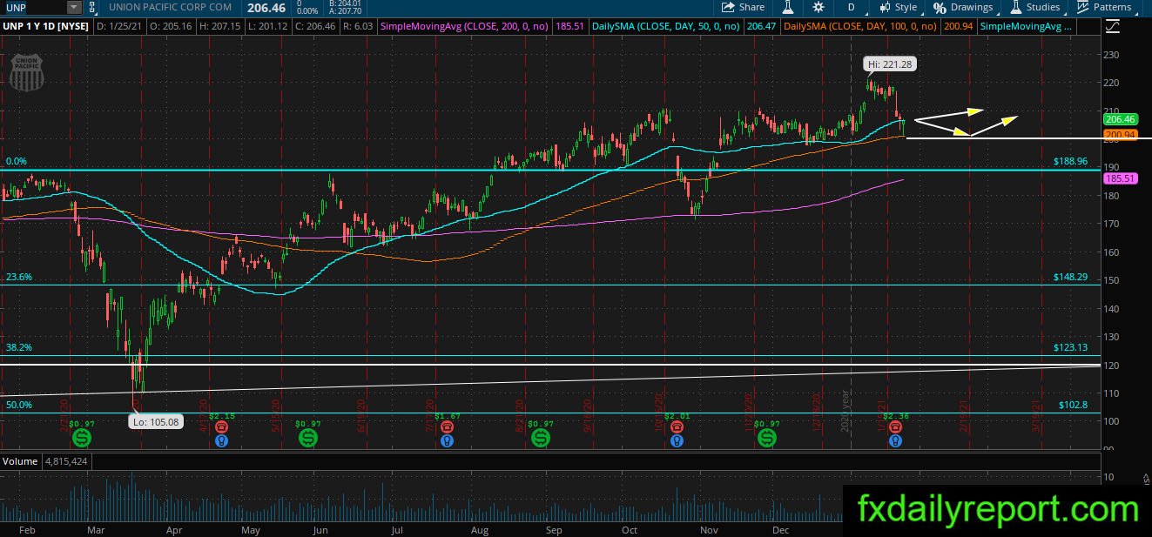
Task: Open the flask tools icon
Action: click(x=789, y=7)
